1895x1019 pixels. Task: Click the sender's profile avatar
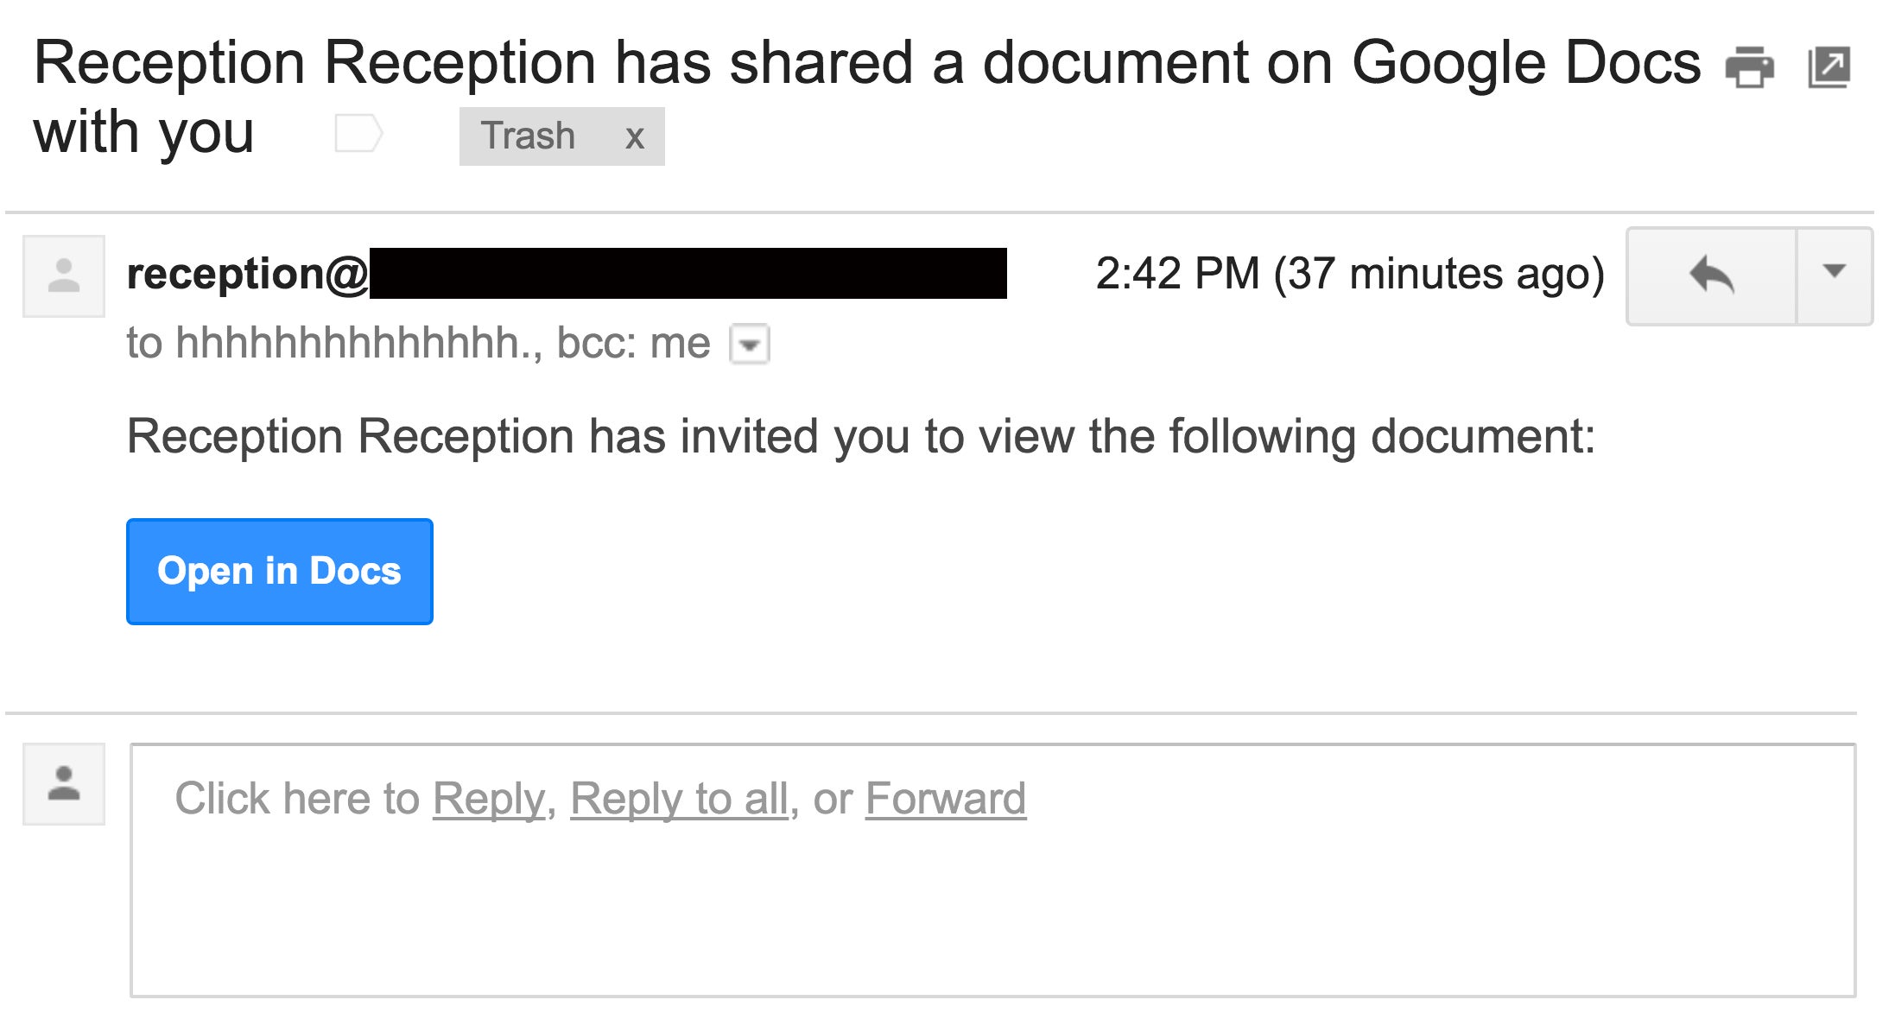click(64, 276)
